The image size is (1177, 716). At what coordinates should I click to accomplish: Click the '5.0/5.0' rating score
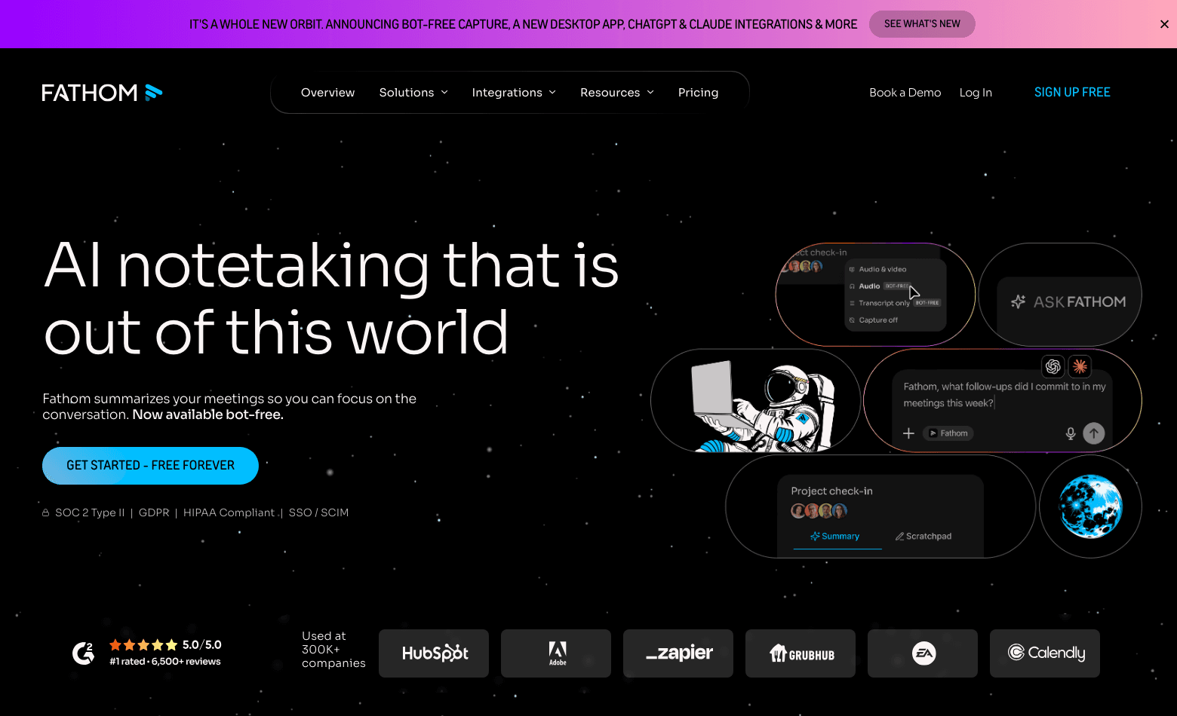202,645
